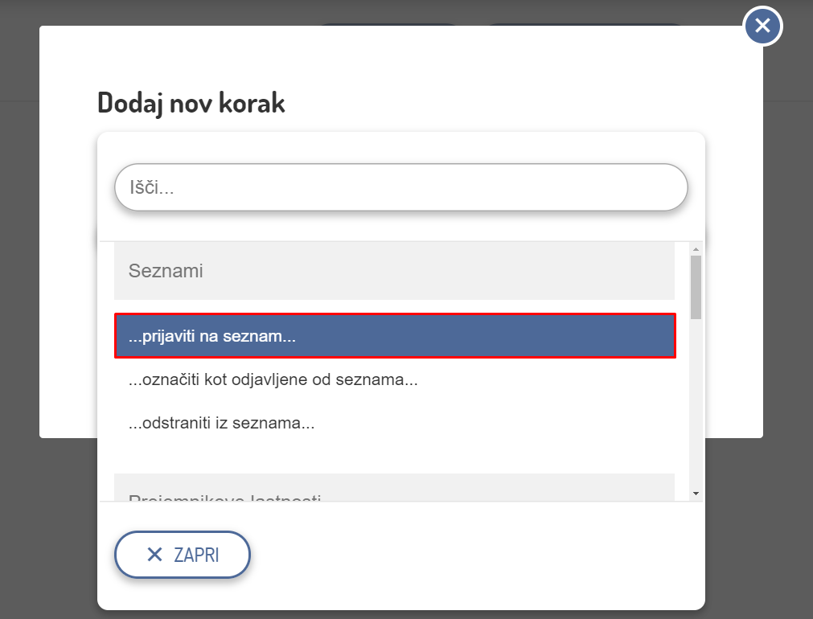This screenshot has width=813, height=619.
Task: Click the X icon inside the ZAPRI button
Action: [x=155, y=555]
